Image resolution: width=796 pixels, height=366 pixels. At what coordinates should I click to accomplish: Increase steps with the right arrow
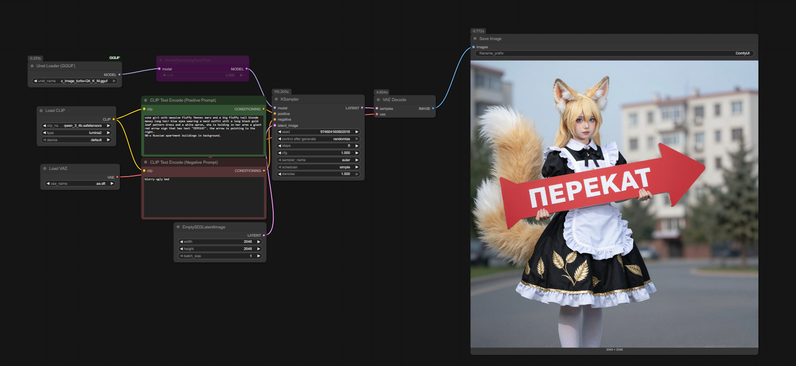tap(357, 146)
